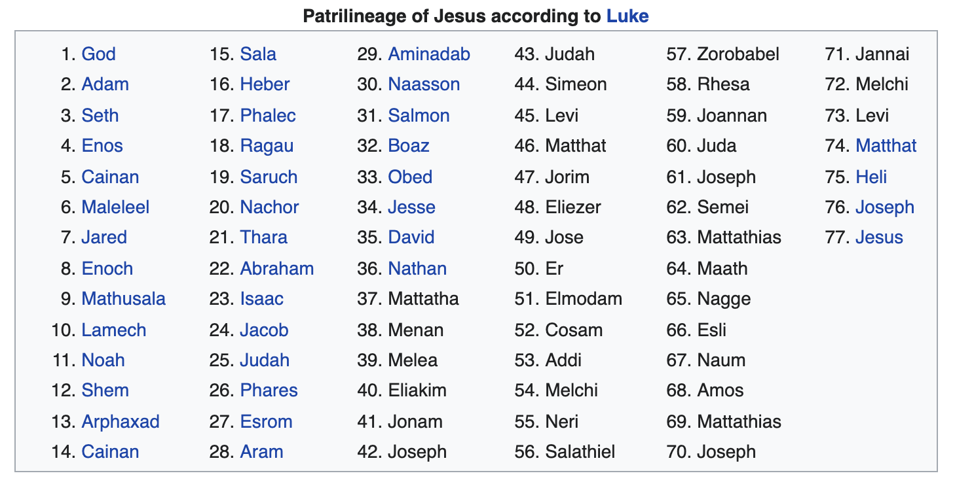Open the Arphaxad link
The height and width of the screenshot is (484, 955).
[x=121, y=422]
